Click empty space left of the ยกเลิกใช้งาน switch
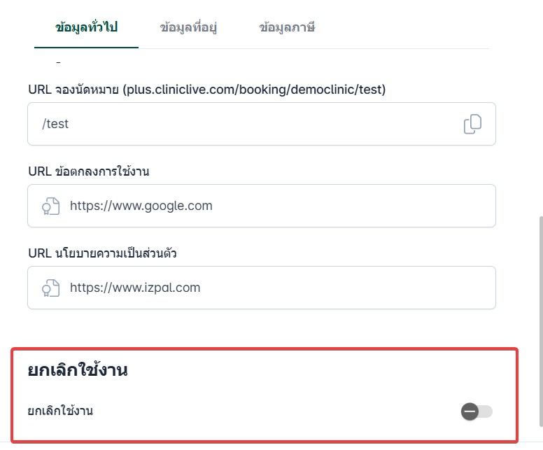543x450 pixels. (280, 412)
